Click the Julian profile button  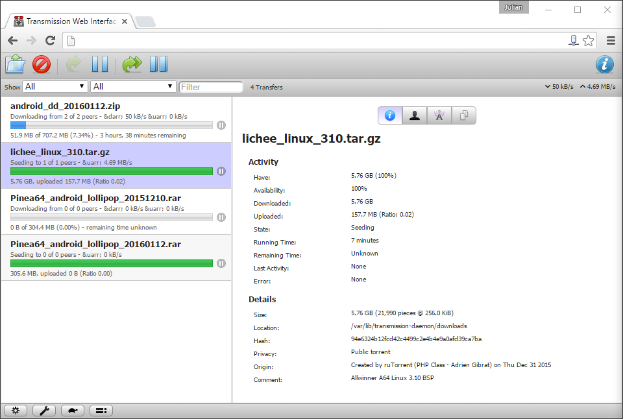pyautogui.click(x=513, y=8)
